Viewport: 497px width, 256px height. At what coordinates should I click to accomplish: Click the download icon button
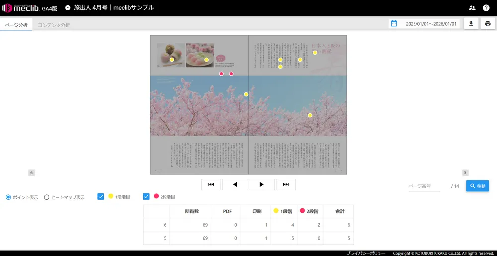point(471,23)
